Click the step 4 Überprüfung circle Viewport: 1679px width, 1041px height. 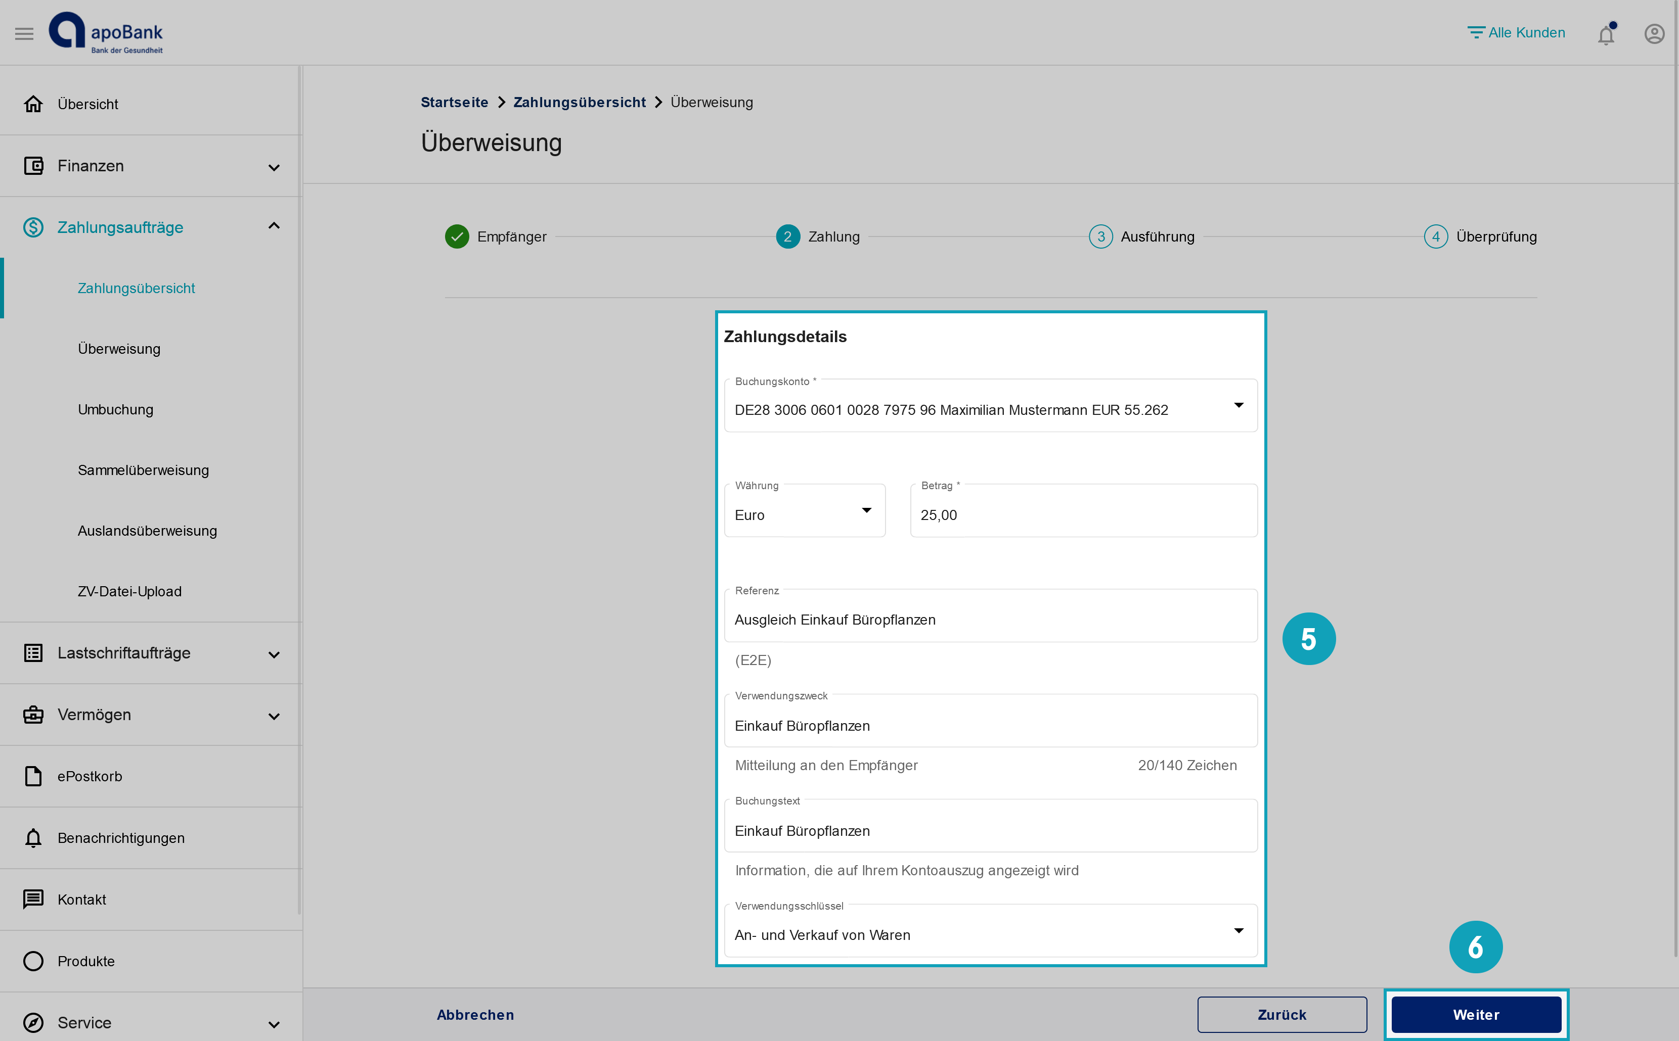(x=1436, y=236)
